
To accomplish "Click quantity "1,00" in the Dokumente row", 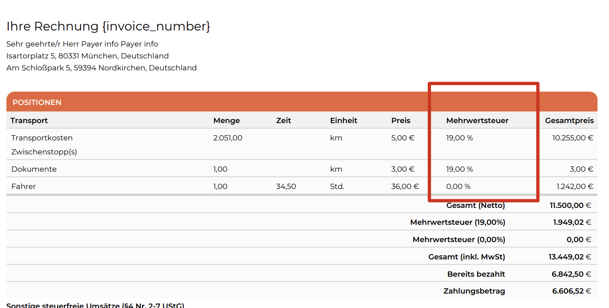I will 220,169.
